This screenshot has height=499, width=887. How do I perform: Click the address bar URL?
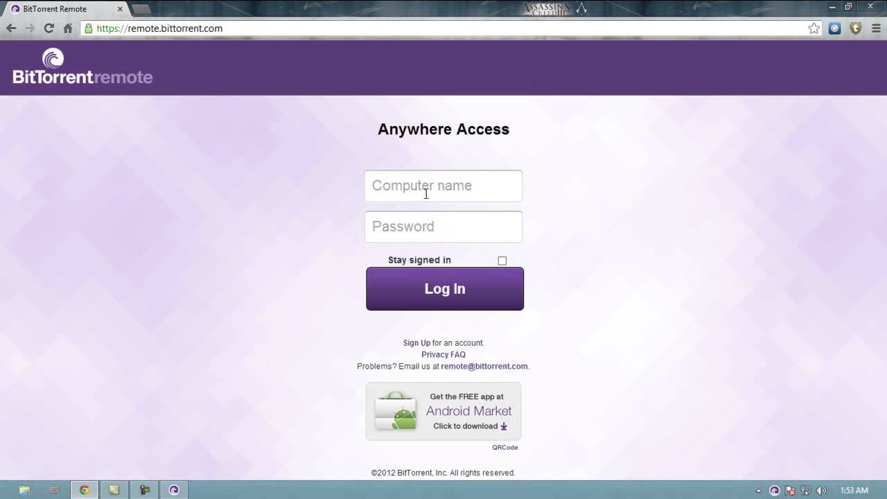(x=159, y=28)
